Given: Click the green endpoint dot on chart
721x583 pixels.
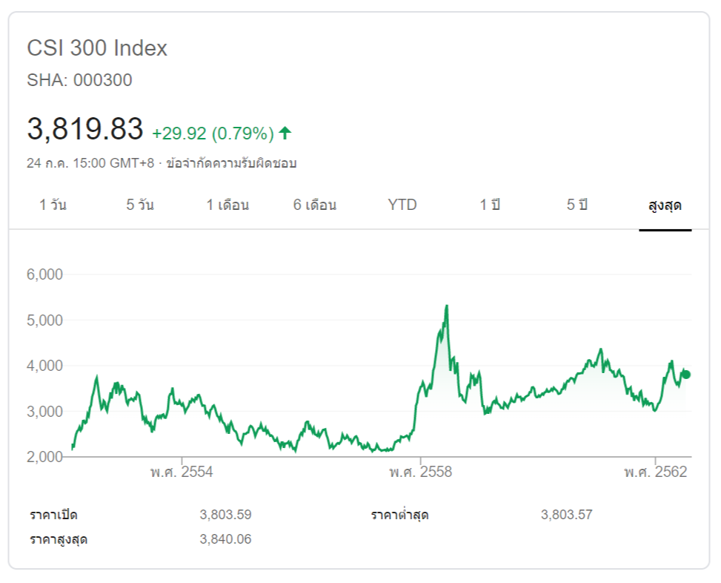Looking at the screenshot, I should [x=686, y=375].
